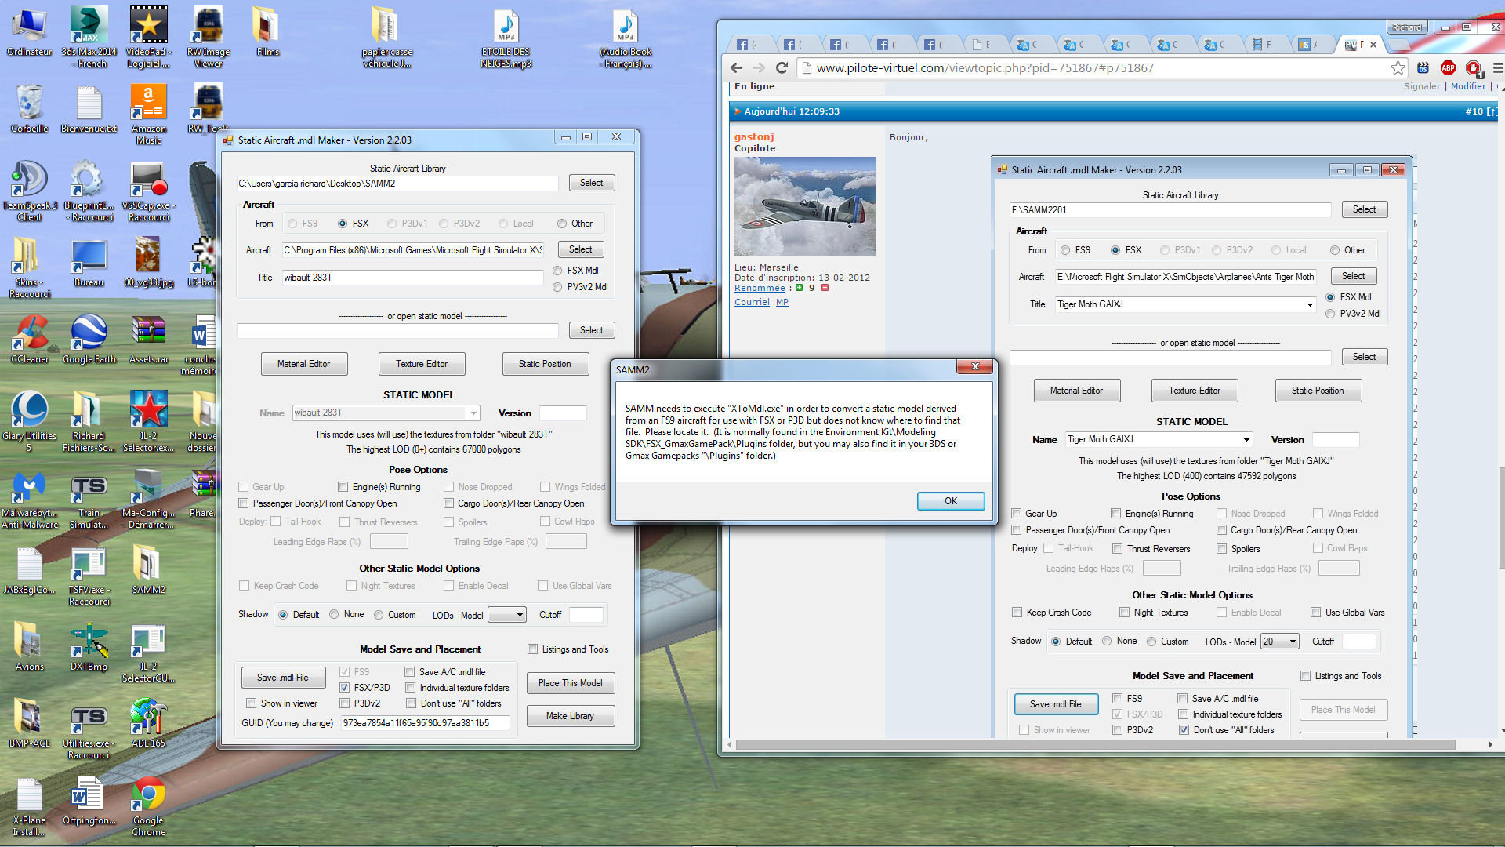Click the Title field containing wibault 283T
This screenshot has height=847, width=1505.
(x=412, y=278)
